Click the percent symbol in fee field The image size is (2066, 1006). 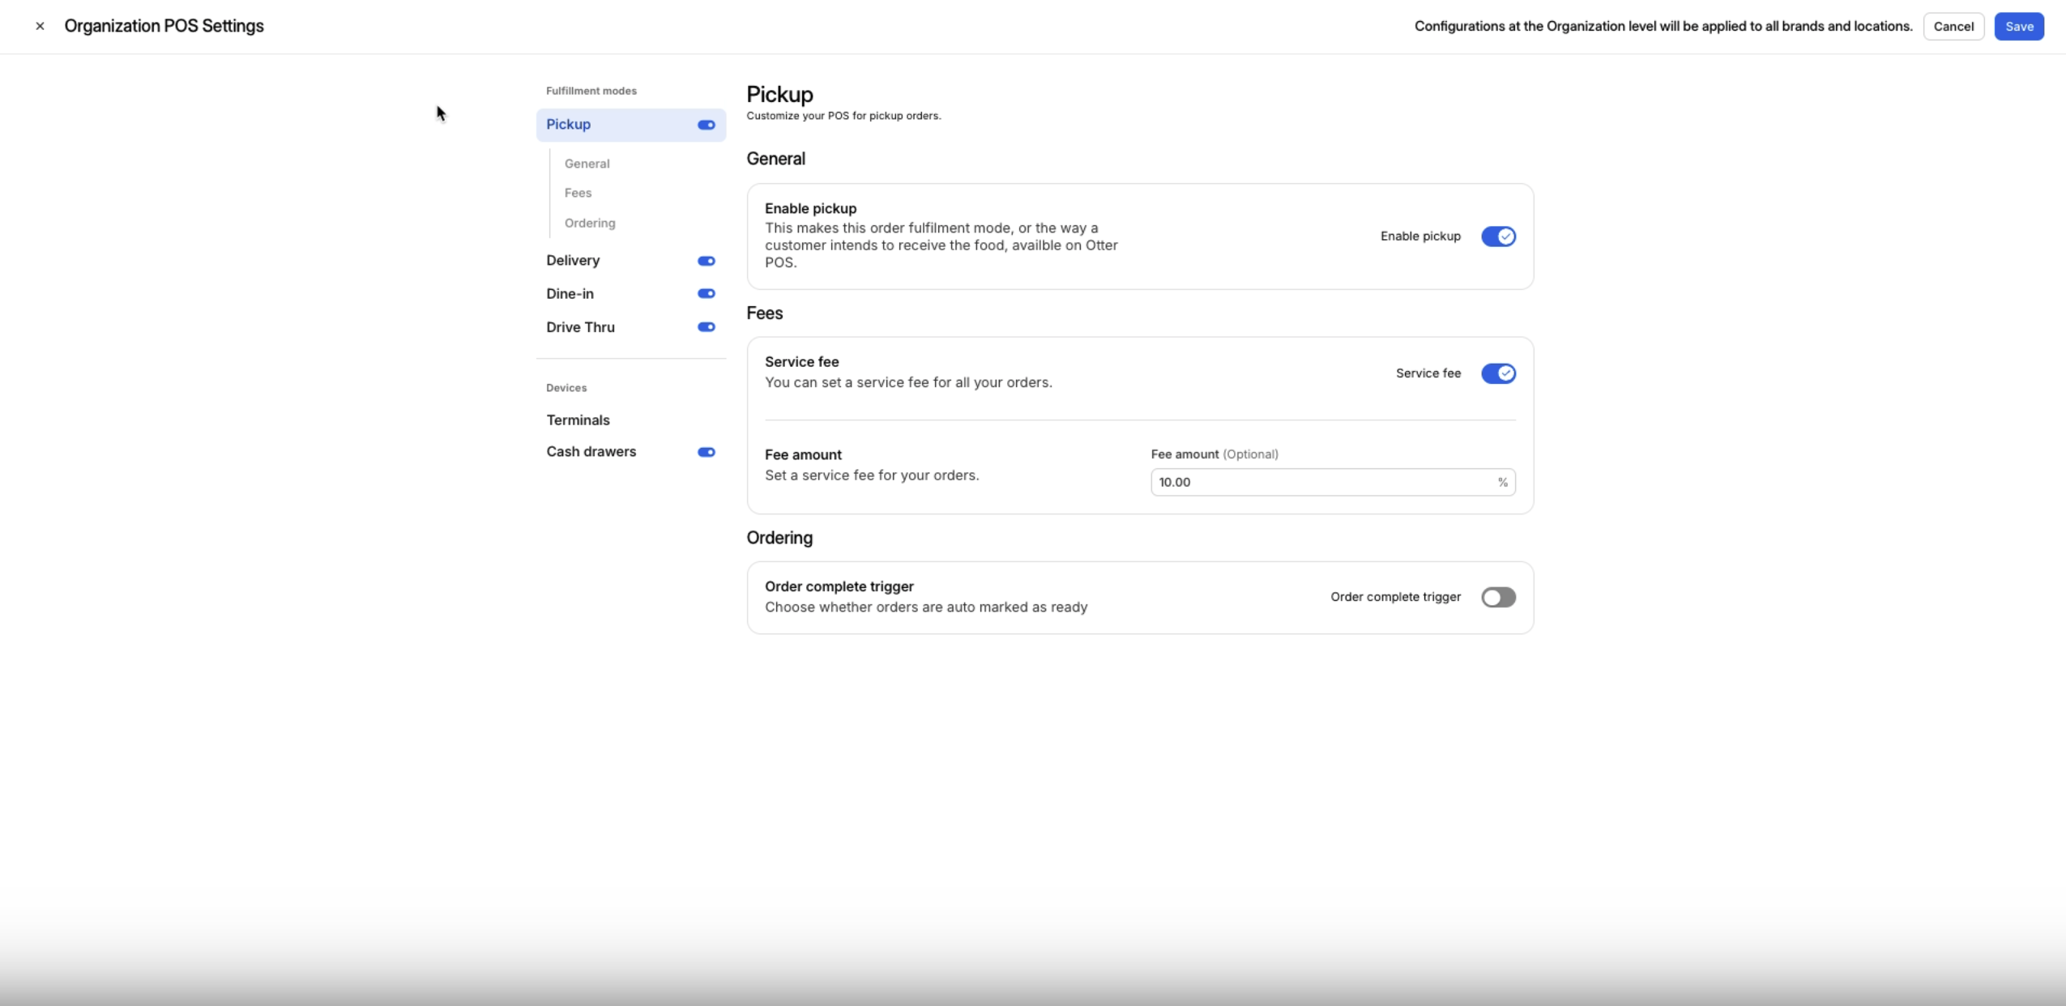(1502, 482)
